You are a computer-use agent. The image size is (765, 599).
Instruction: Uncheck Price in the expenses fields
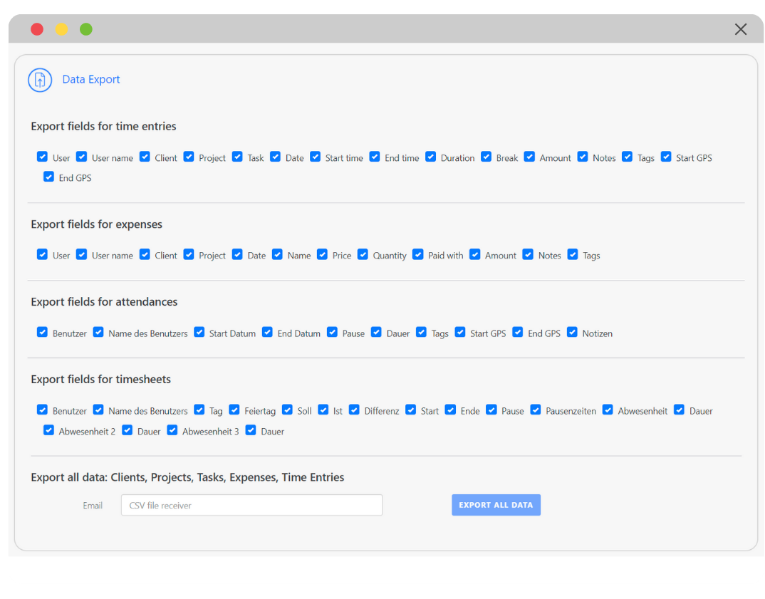coord(323,254)
